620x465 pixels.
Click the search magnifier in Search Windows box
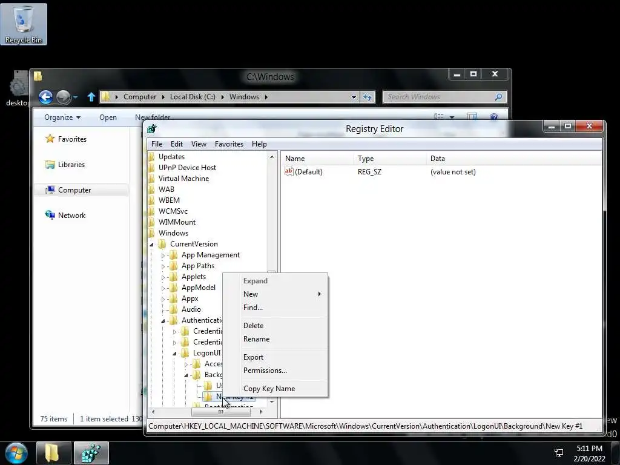pyautogui.click(x=499, y=97)
